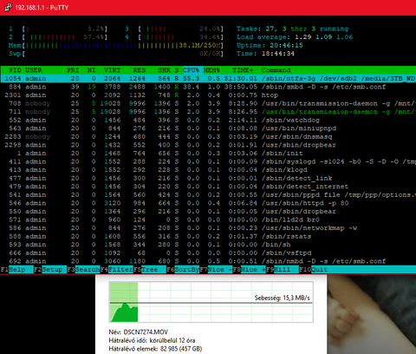416x354 pixels.
Task: Select the /sbin/init process row
Action: point(208,154)
